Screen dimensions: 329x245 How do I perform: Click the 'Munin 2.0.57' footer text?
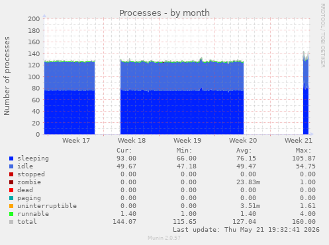tap(164, 238)
